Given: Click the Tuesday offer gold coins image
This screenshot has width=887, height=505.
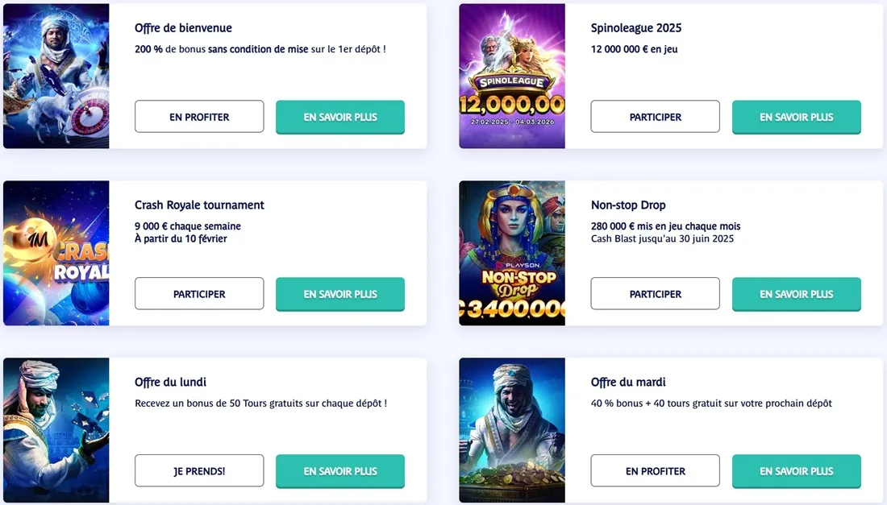Looking at the screenshot, I should point(512,430).
